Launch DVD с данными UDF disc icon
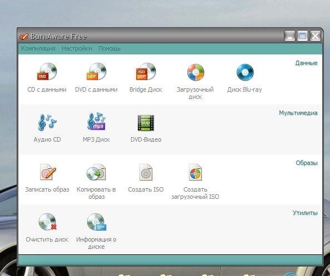 pyautogui.click(x=97, y=72)
